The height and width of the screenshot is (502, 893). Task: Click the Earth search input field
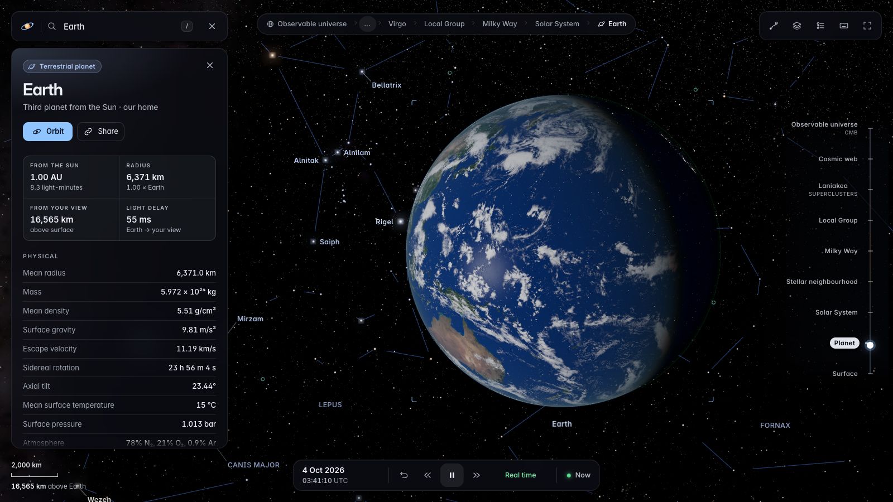coord(120,26)
